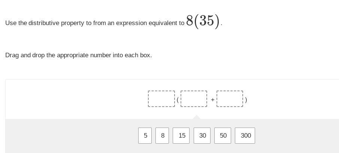Click the empty box right of the plus sign
Image resolution: width=339 pixels, height=153 pixels.
(x=230, y=99)
